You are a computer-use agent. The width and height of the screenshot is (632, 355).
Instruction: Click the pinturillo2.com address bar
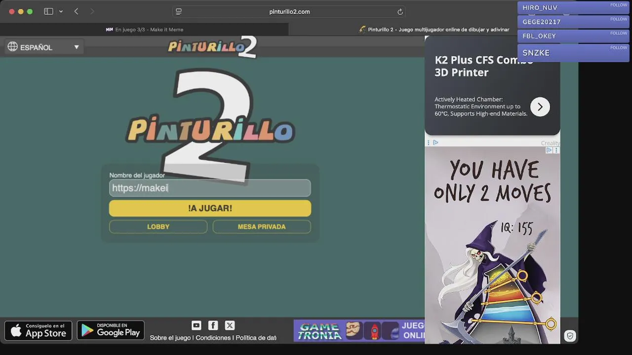tap(290, 12)
